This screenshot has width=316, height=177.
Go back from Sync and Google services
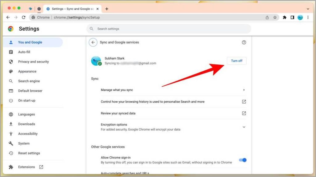93,42
